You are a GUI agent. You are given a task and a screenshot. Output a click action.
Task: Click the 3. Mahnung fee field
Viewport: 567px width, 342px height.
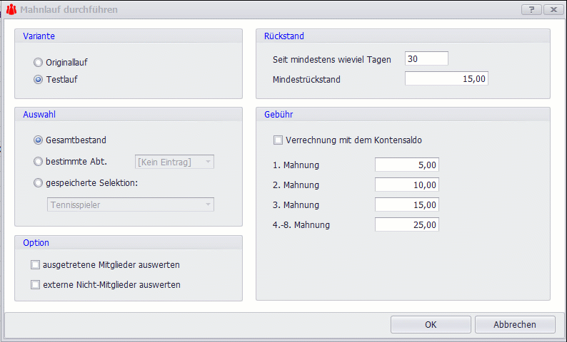[406, 205]
